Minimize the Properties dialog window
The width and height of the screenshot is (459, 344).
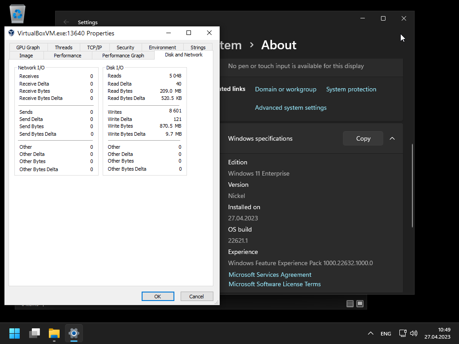[x=169, y=33]
